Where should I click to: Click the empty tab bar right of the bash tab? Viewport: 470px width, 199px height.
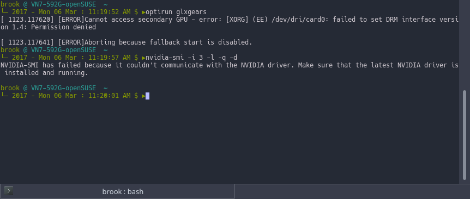pos(352,191)
